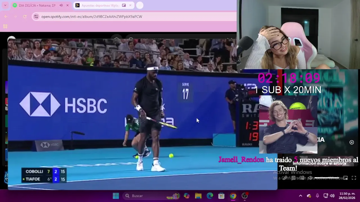Click the Buscar taskbar search box
Image resolution: width=360 pixels, height=202 pixels.
tap(152, 196)
